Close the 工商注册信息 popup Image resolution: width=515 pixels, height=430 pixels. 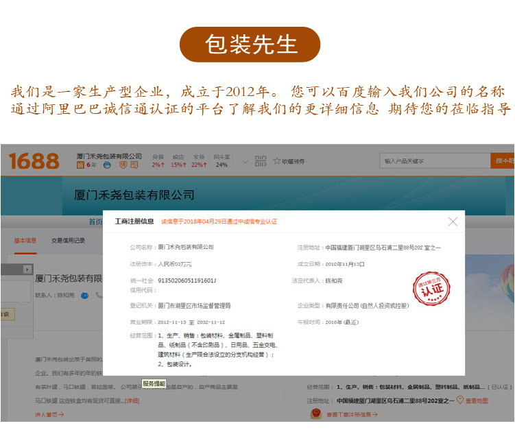tap(453, 222)
